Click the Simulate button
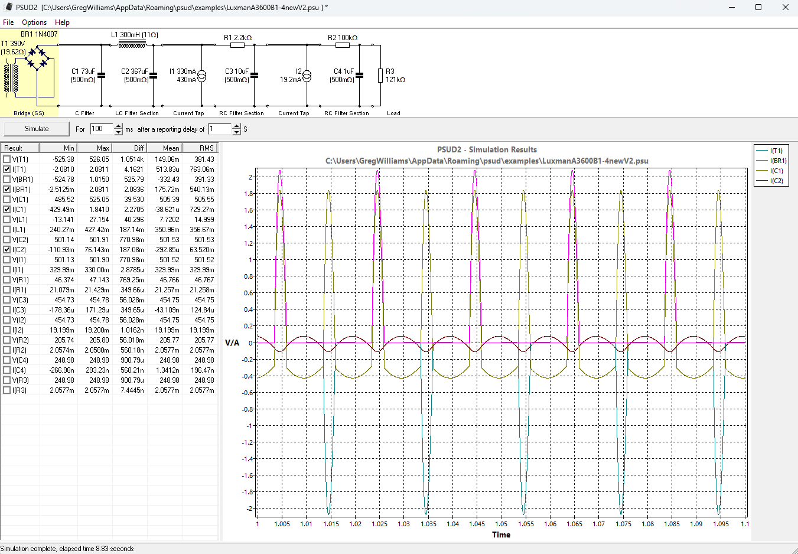798x554 pixels. click(x=37, y=129)
